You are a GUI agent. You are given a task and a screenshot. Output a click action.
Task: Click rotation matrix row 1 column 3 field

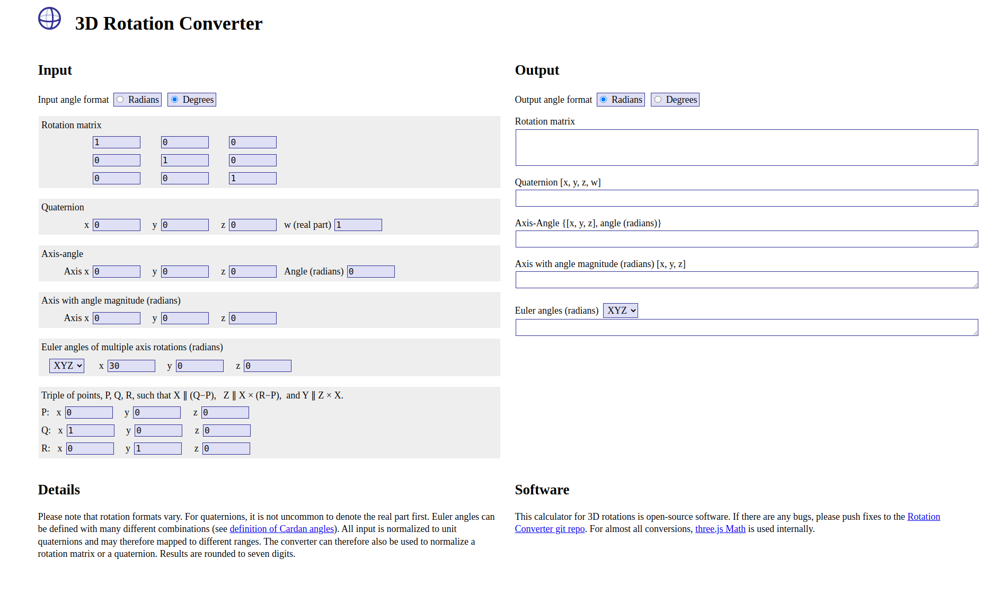click(253, 143)
